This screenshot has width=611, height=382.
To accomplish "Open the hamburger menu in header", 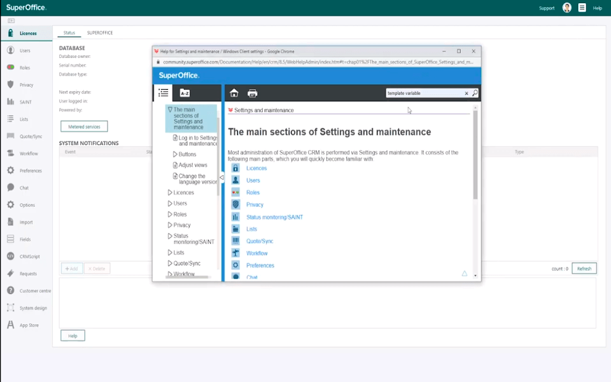I will point(582,8).
